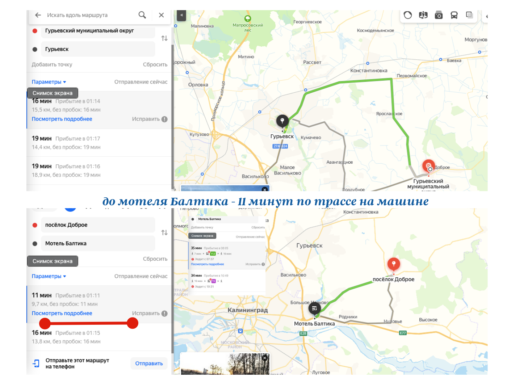Select the 35 мин transit option arriving 08:05

click(x=227, y=256)
